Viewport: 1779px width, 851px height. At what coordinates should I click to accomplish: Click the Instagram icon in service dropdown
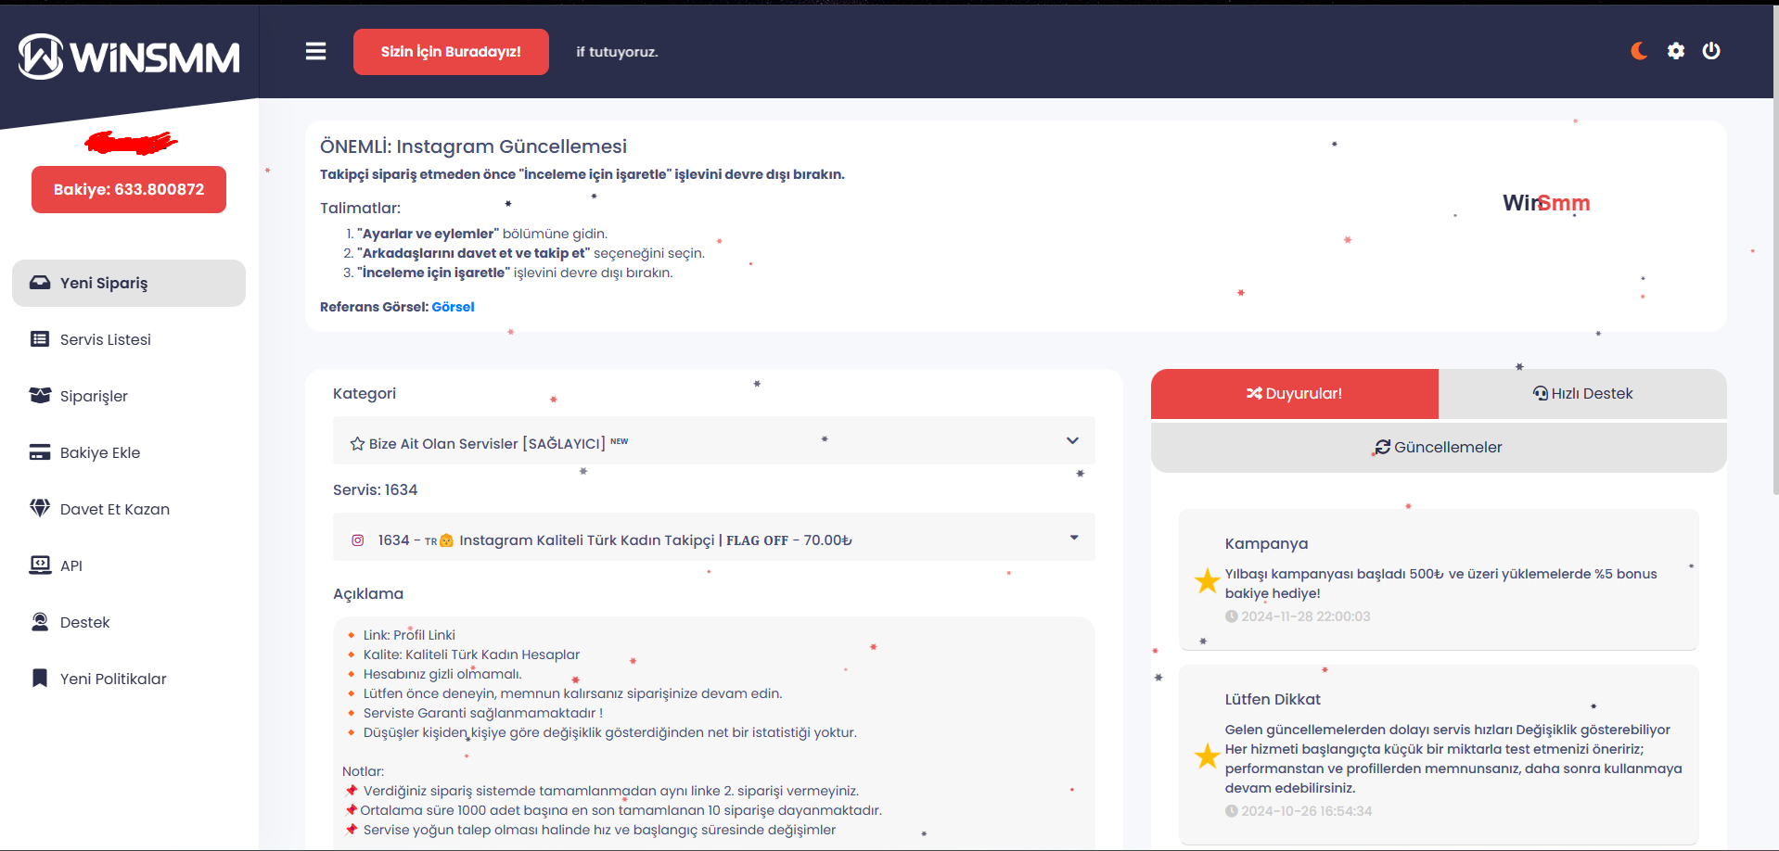coord(357,540)
